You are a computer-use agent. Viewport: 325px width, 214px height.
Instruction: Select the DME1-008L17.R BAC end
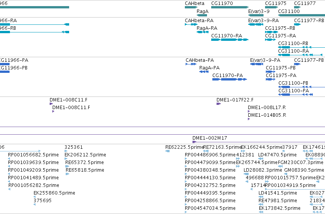pyautogui.click(x=249, y=111)
